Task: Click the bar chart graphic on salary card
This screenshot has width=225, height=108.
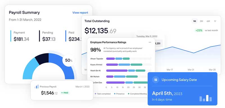Action: point(206,98)
